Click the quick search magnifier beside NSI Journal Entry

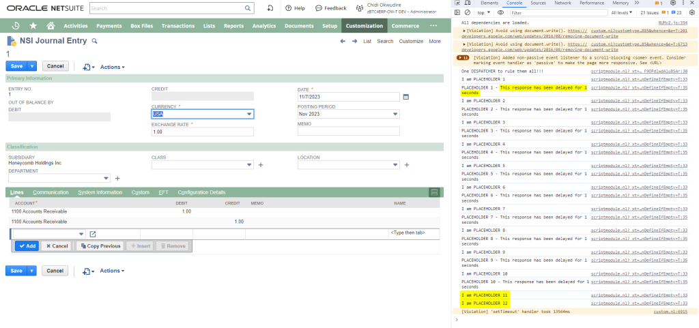click(94, 42)
